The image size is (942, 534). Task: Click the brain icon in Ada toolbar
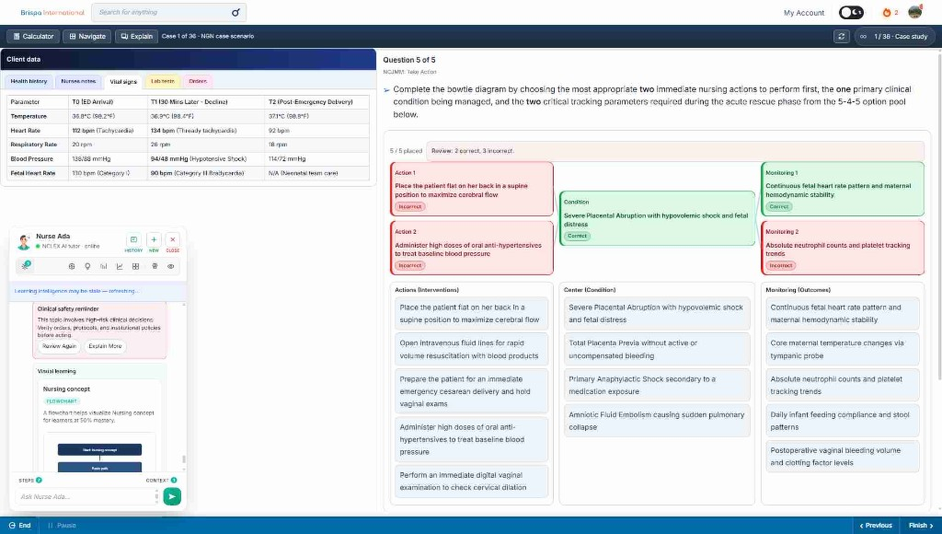155,266
